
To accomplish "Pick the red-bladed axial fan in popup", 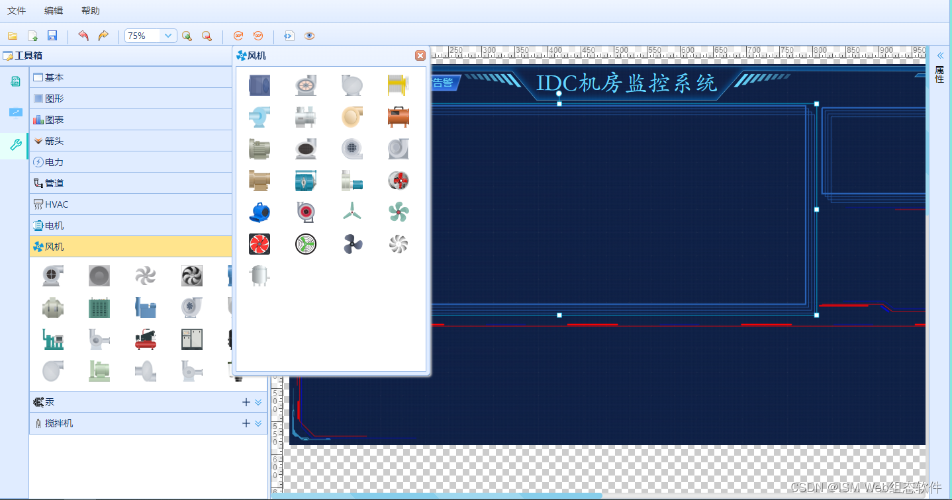I will coord(399,181).
